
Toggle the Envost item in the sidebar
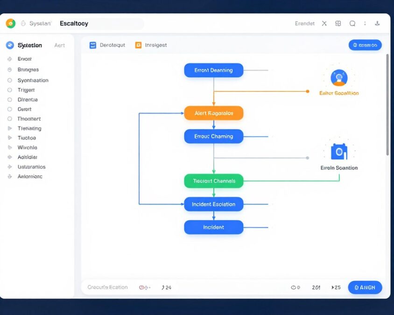click(x=10, y=59)
